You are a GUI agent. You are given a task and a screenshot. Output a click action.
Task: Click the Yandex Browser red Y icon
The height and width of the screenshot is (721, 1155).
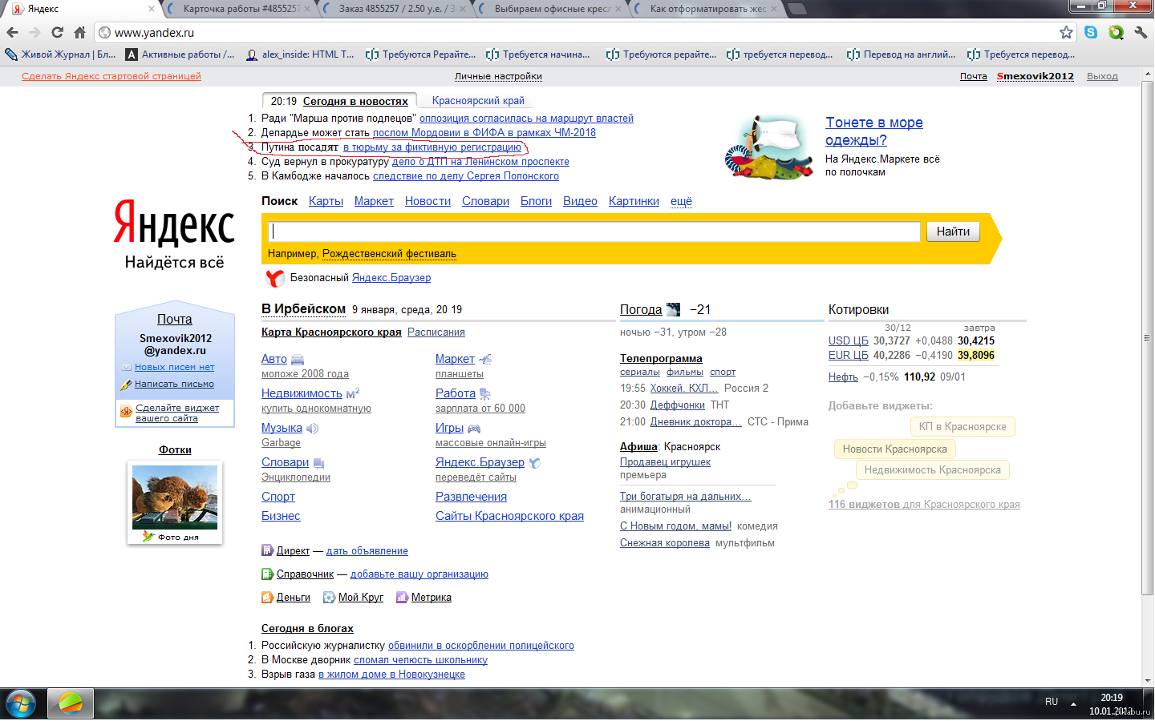click(275, 278)
